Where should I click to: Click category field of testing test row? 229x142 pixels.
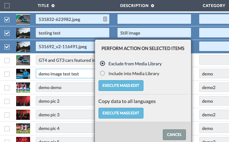pos(214,33)
